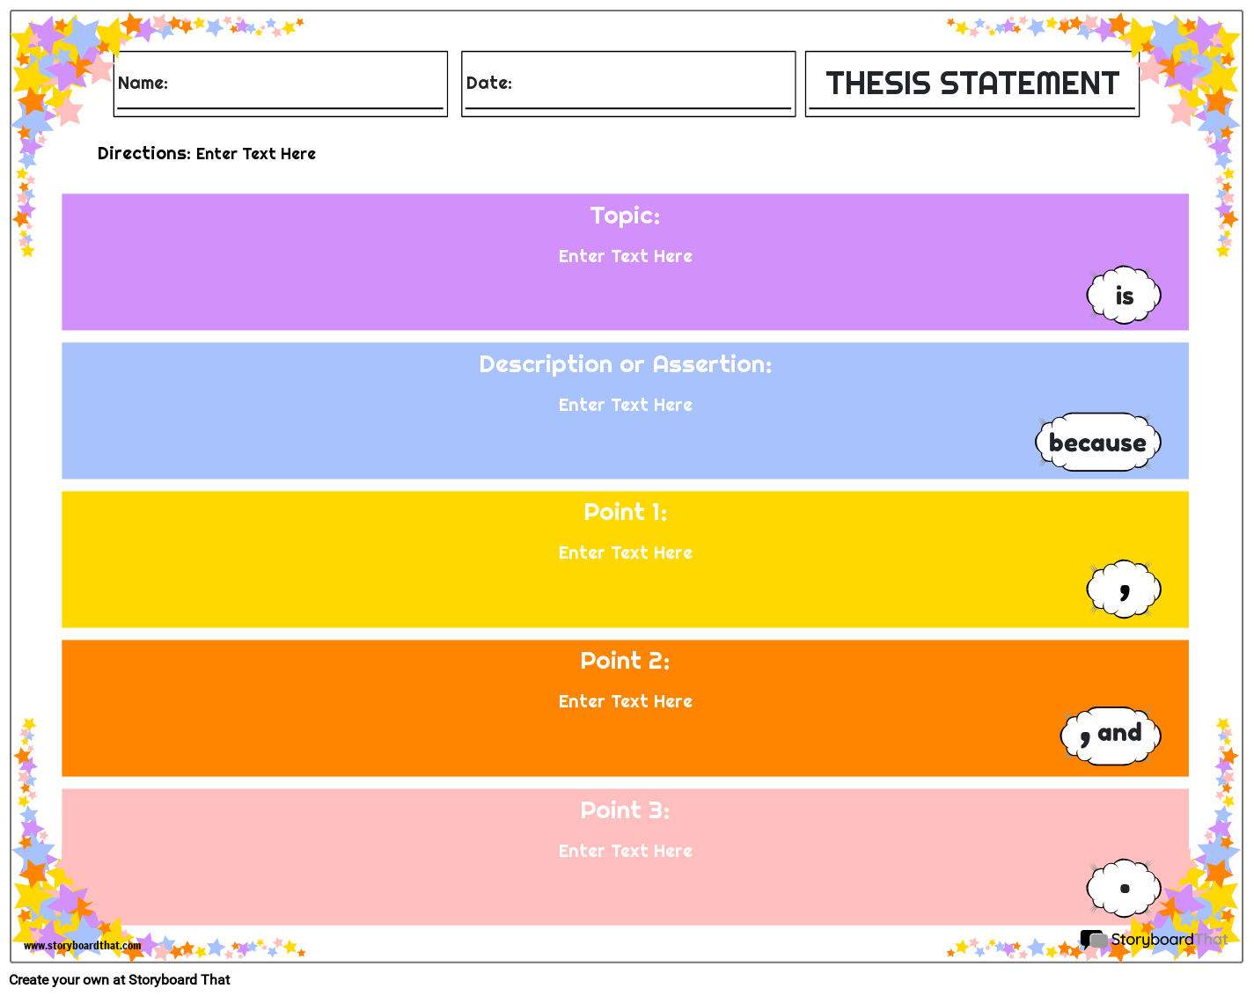Select the ", and" cloud bubble
Viewport: 1254px width, 996px height.
click(1110, 735)
